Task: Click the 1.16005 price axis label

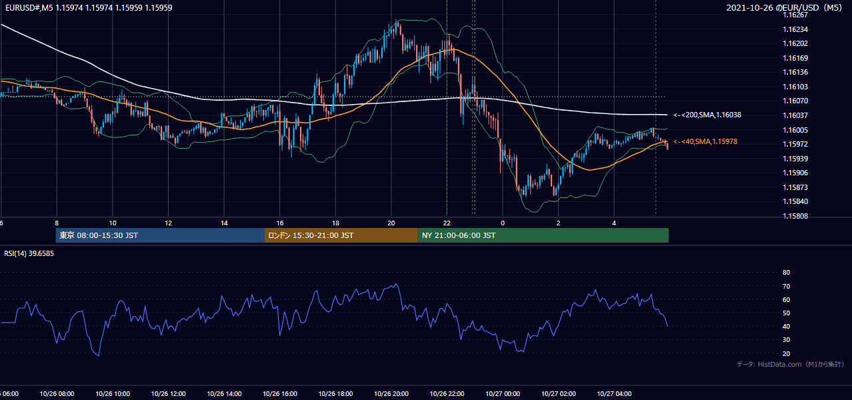Action: coord(795,130)
